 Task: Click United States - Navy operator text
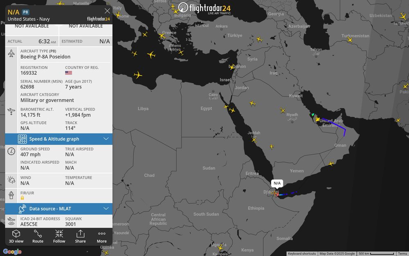(29, 19)
